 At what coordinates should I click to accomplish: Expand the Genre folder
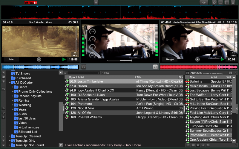[13, 87]
